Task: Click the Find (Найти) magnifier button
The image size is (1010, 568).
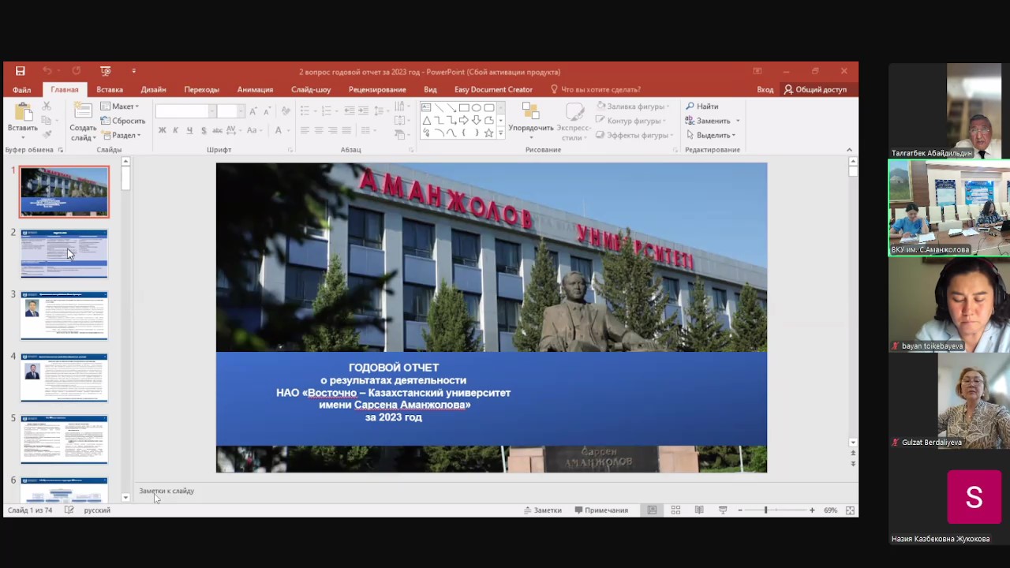Action: click(701, 106)
